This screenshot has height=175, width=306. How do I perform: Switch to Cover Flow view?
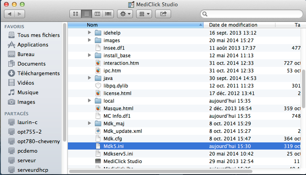108,14
